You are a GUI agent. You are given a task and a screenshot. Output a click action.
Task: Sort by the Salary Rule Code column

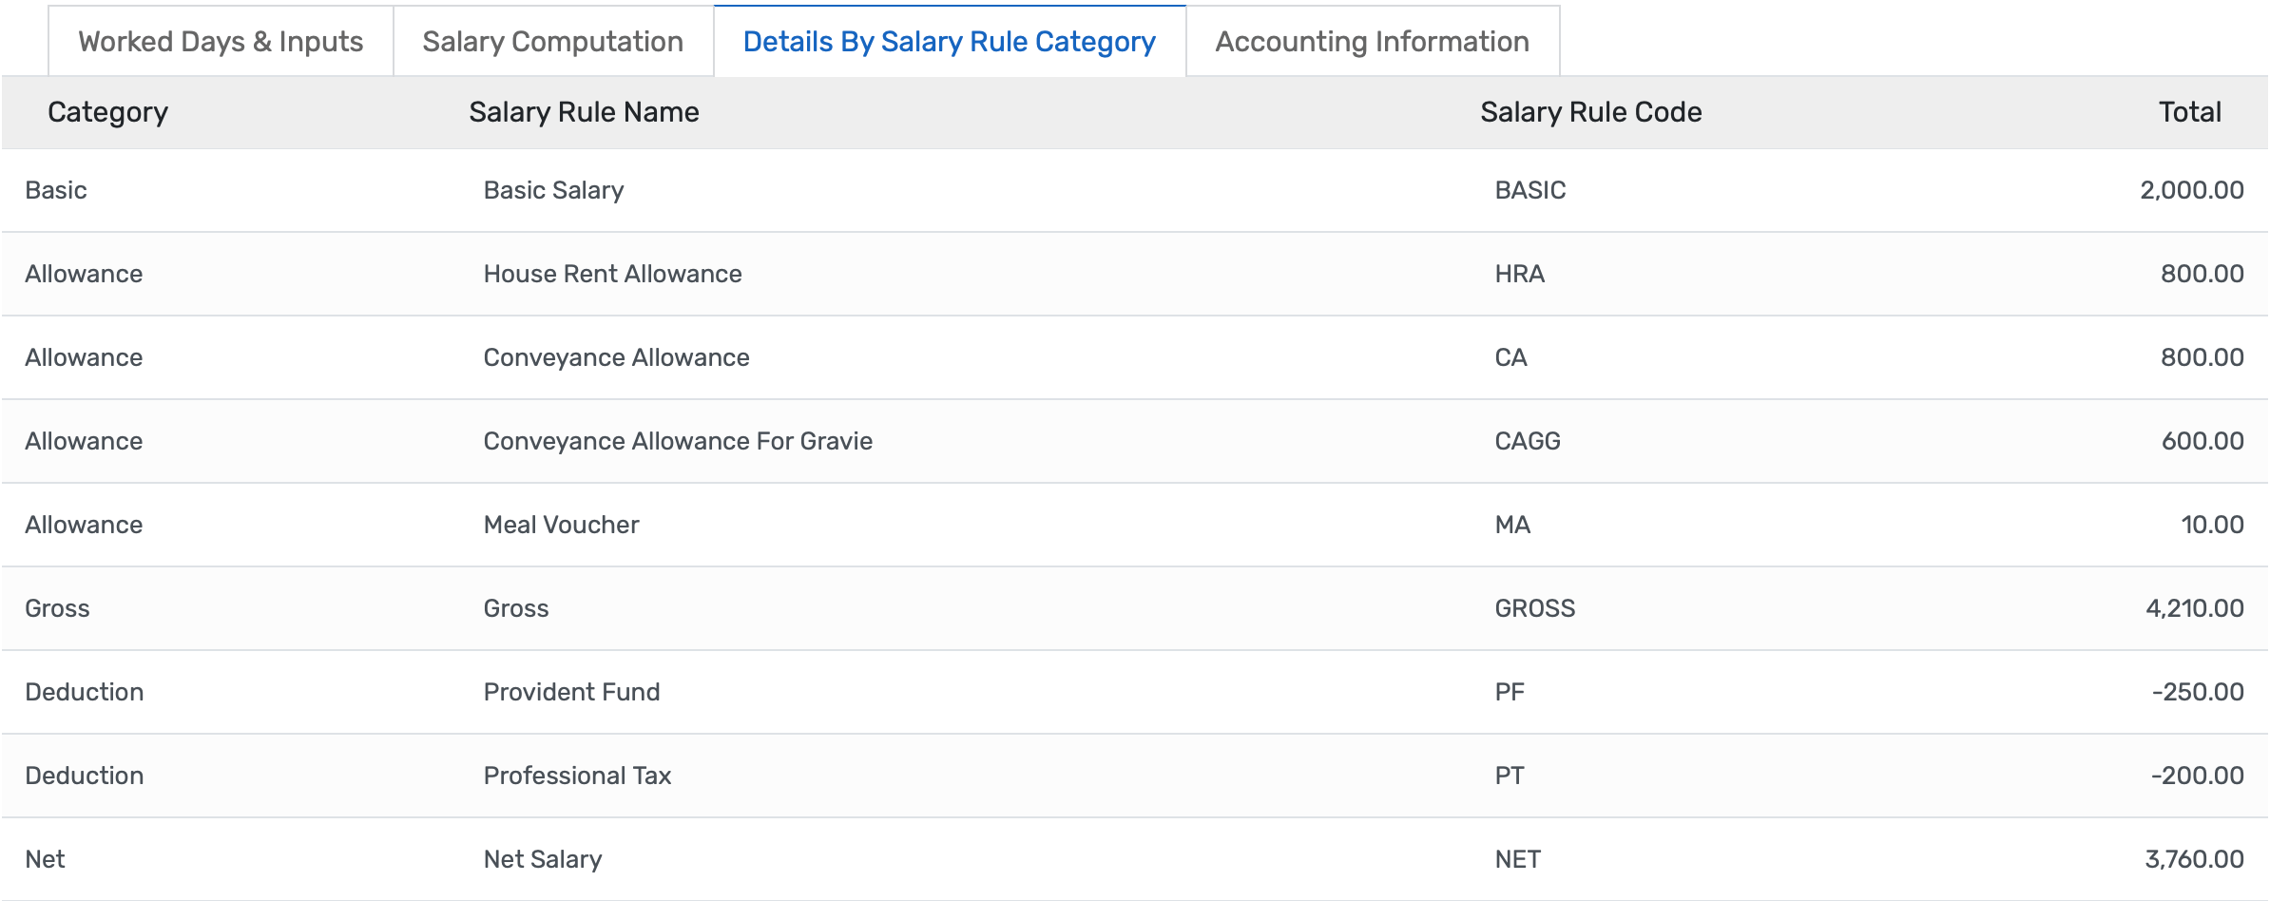[x=1590, y=112]
